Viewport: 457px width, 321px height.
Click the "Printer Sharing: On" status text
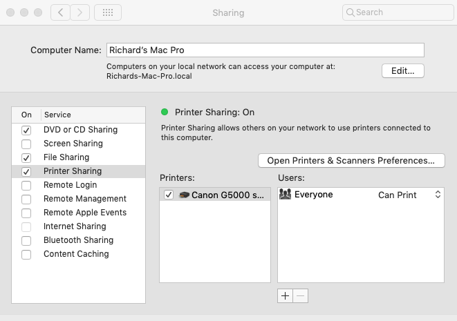click(x=214, y=112)
